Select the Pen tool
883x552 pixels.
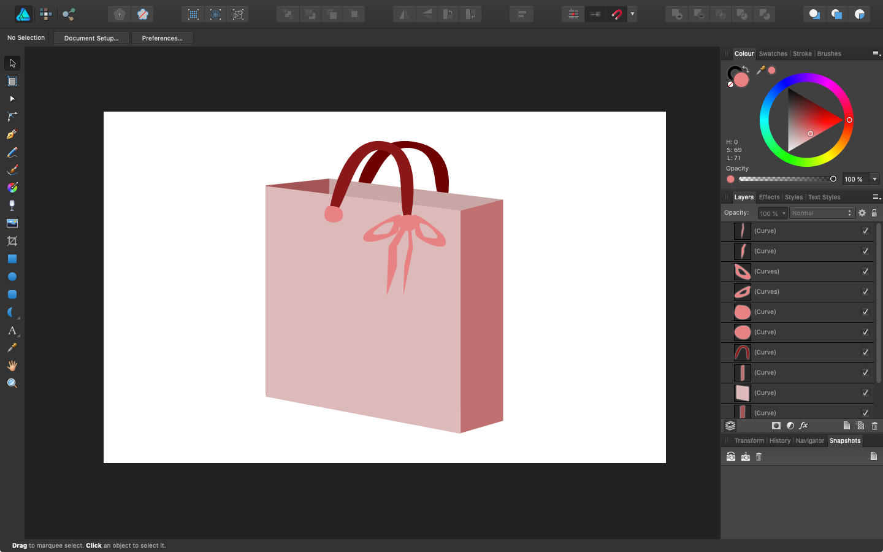[12, 134]
